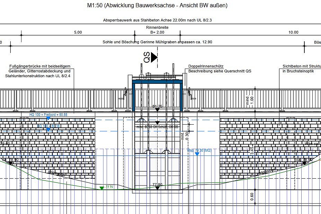
Task: Click the Fußgängerbrücke annotation text
Action: (x=40, y=66)
